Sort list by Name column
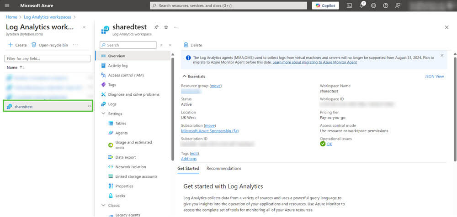 pyautogui.click(x=16, y=67)
